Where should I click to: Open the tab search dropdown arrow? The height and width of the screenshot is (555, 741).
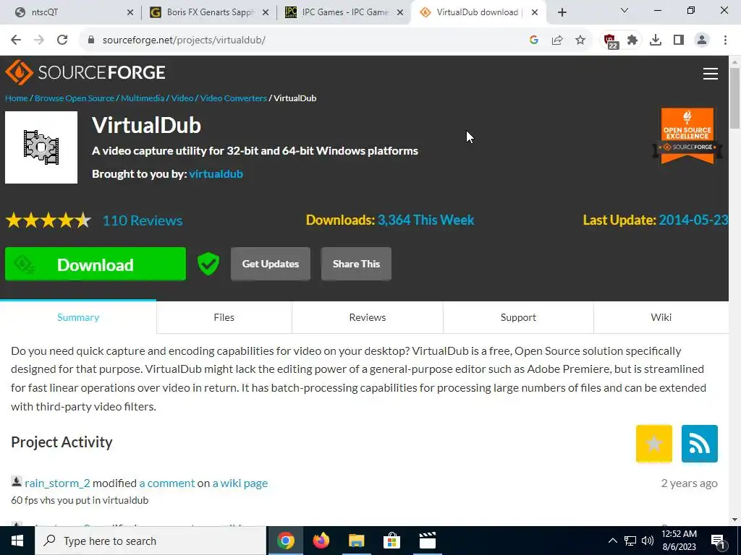(624, 10)
